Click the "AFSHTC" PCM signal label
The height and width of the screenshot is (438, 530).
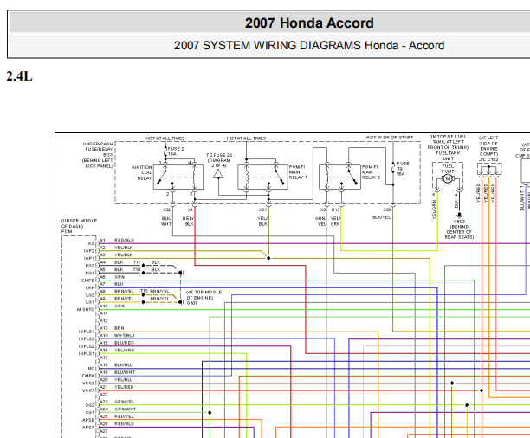click(x=85, y=310)
